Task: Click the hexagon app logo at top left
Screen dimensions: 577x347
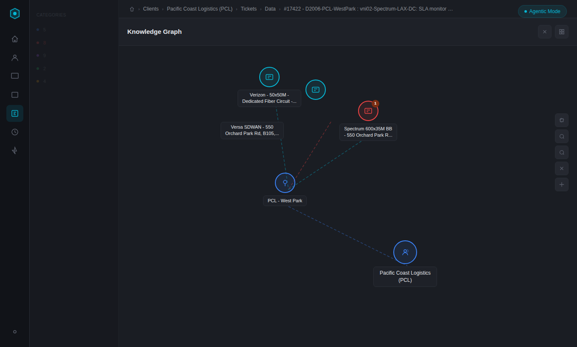Action: [x=15, y=13]
